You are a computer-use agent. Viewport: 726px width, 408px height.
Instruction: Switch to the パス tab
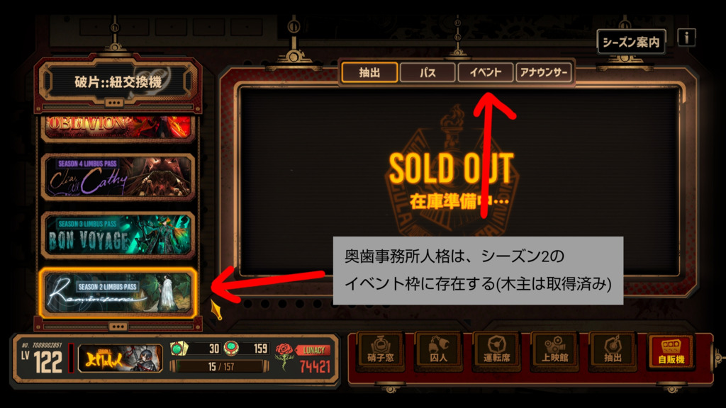point(428,73)
